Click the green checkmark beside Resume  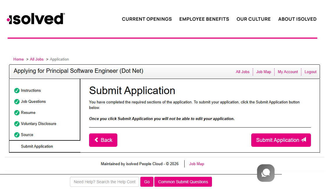coord(17,113)
